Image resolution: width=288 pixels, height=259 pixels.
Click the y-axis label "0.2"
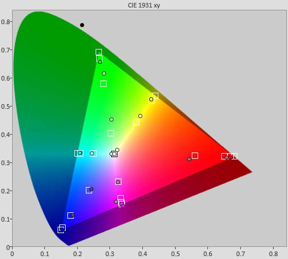coord(5,191)
